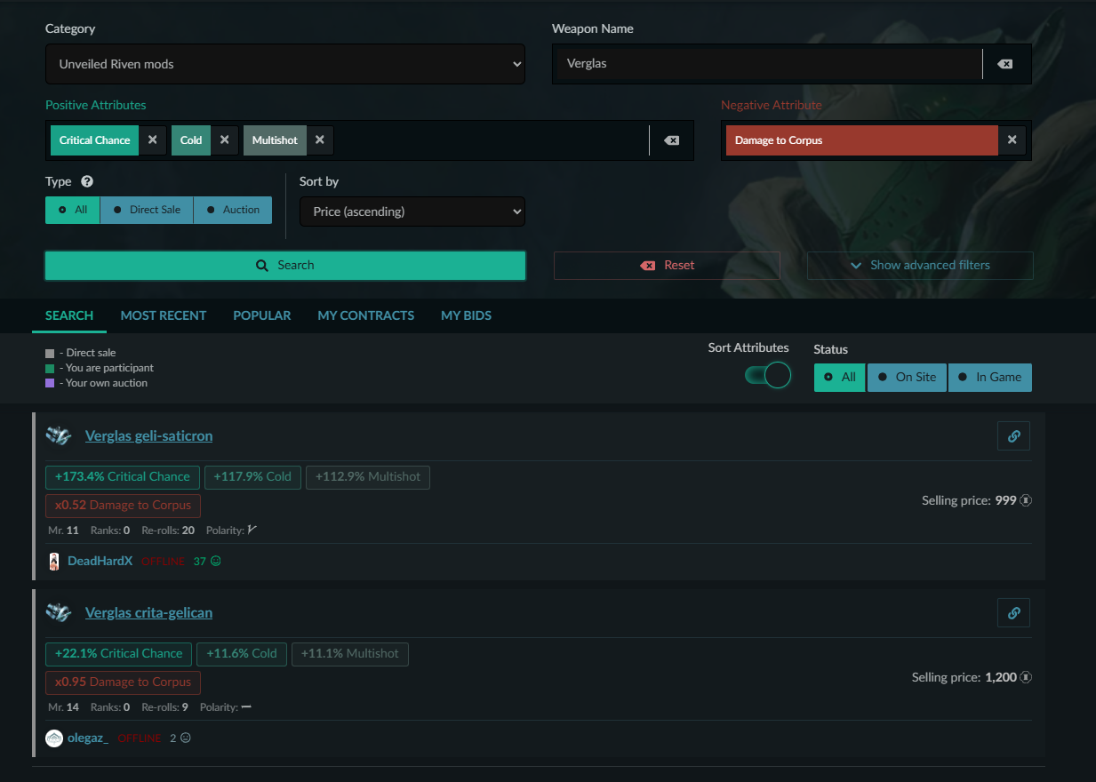1096x782 pixels.
Task: Click olegaz_ reputation smiley icon
Action: tap(186, 738)
